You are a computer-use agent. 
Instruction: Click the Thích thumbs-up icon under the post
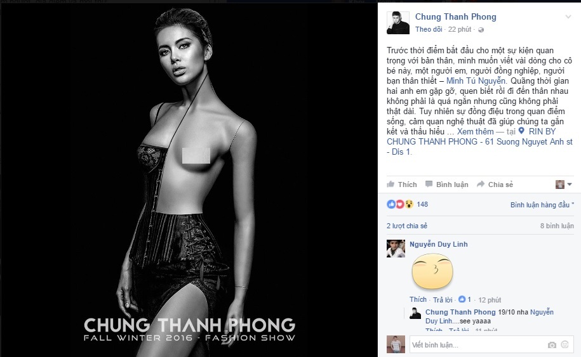tap(391, 185)
